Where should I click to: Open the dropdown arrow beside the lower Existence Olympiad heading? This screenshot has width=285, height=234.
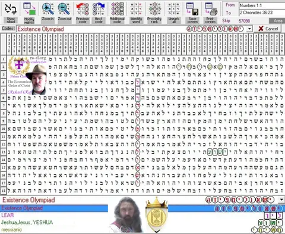(x=281, y=199)
